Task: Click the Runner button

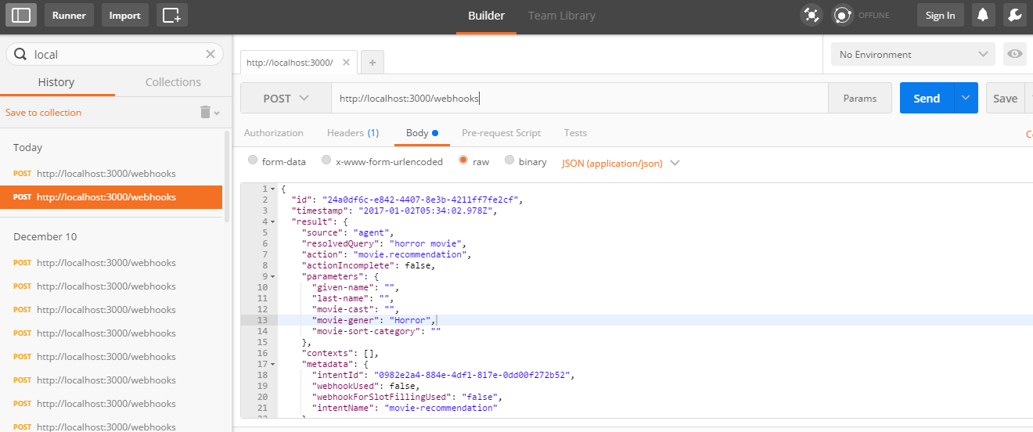Action: [x=70, y=15]
